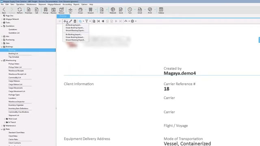Screen dimensions: 260x146
Task: Click the Receive toolbar icon
Action: tap(53, 10)
